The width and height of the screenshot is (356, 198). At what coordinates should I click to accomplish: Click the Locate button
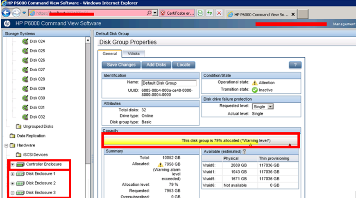(x=184, y=65)
